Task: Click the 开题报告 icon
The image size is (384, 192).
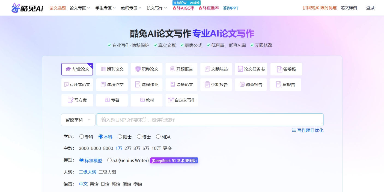Action: tap(172, 69)
